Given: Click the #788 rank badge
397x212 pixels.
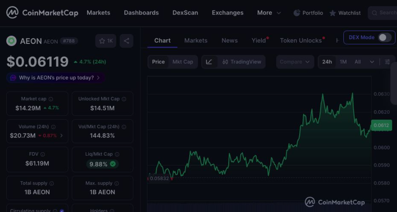Looking at the screenshot, I should 69,41.
